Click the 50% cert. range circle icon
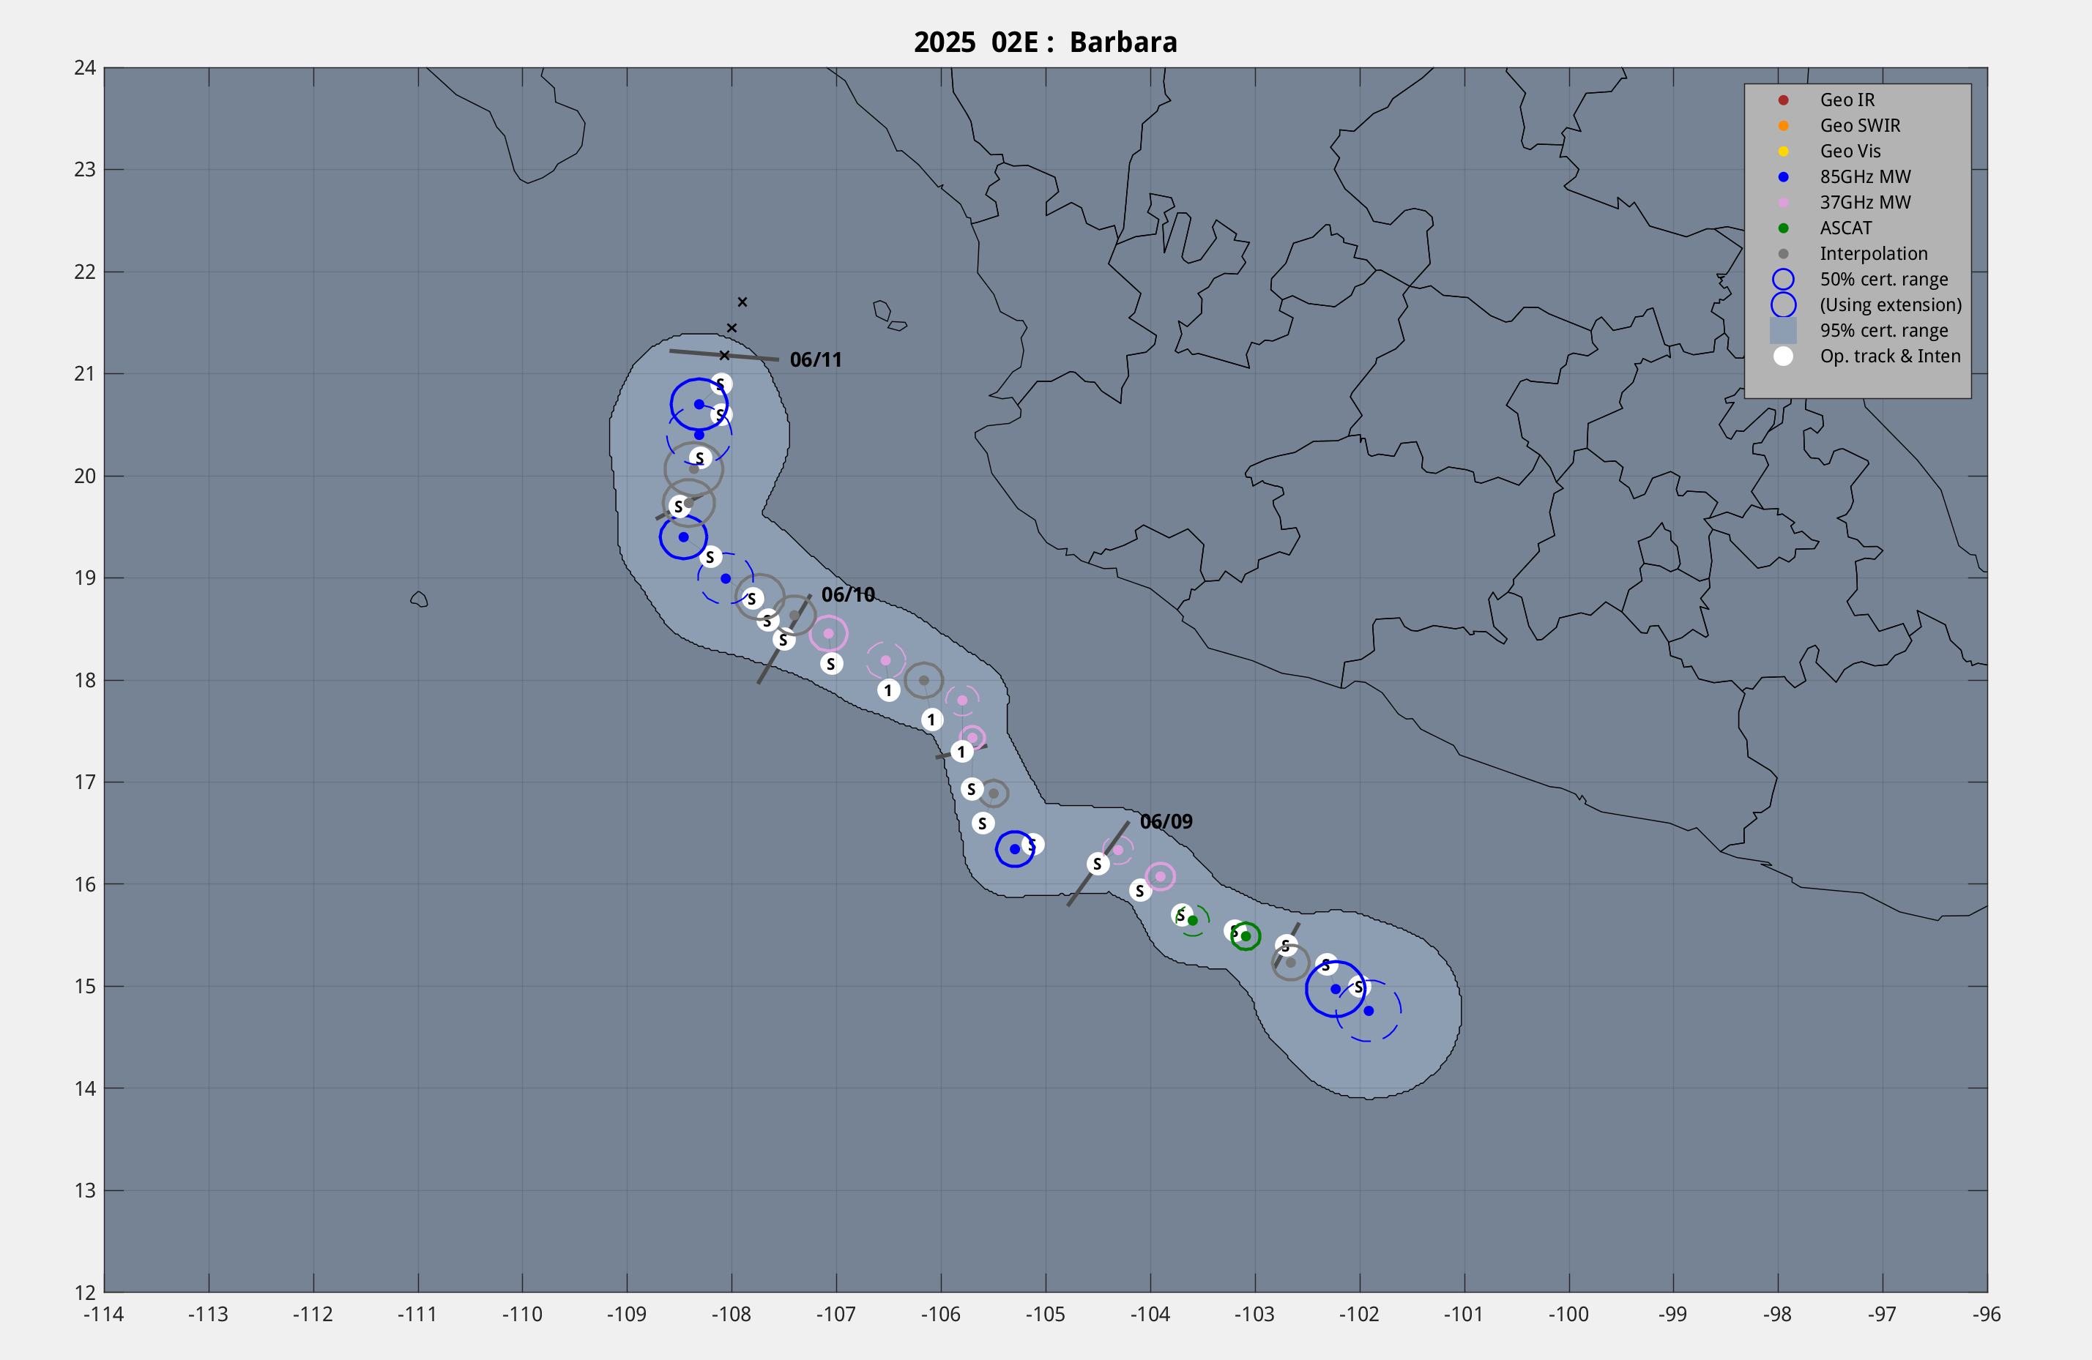 [x=1782, y=280]
